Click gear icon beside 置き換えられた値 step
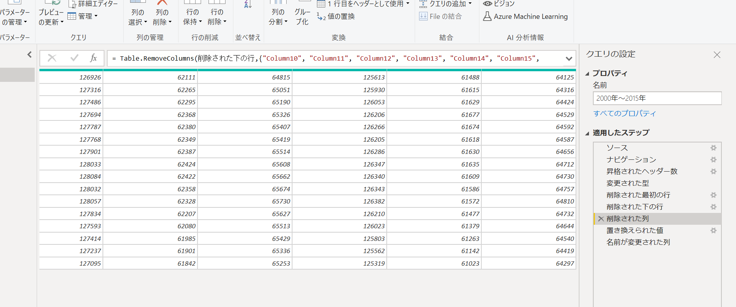736x307 pixels. coord(713,231)
